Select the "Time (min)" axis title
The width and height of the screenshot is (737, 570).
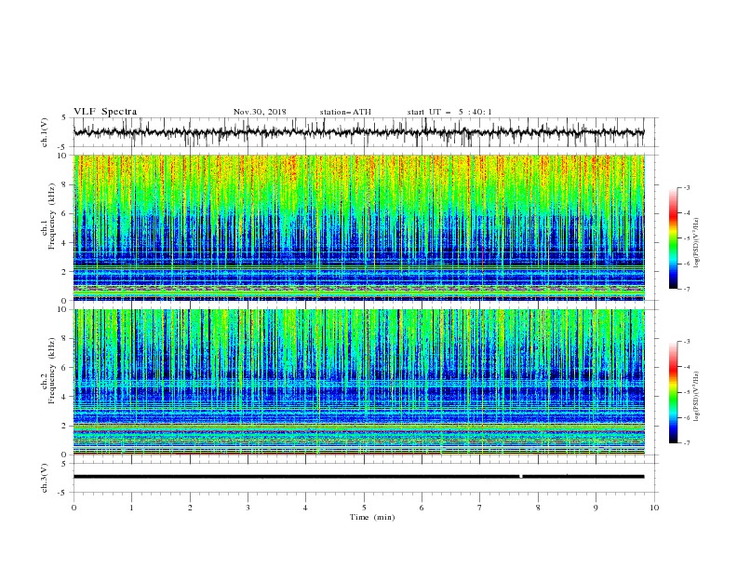[x=372, y=517]
